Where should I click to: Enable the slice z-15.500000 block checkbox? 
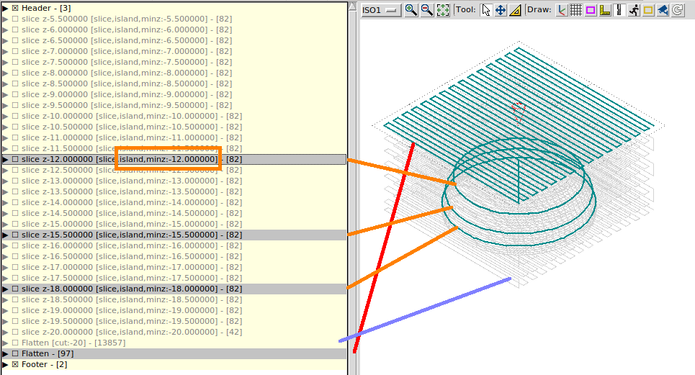click(x=15, y=235)
